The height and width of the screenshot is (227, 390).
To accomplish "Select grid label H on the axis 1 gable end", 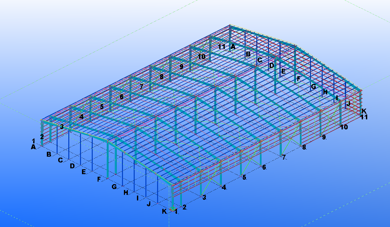I will click(126, 192).
